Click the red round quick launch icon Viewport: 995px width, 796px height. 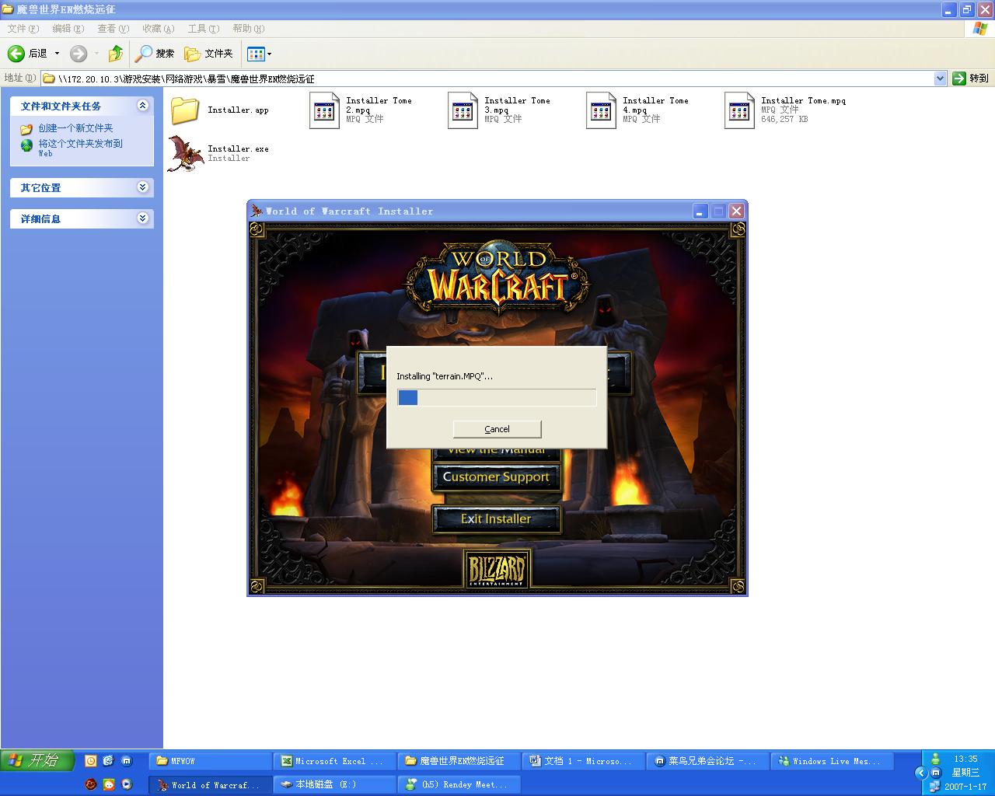pos(91,784)
